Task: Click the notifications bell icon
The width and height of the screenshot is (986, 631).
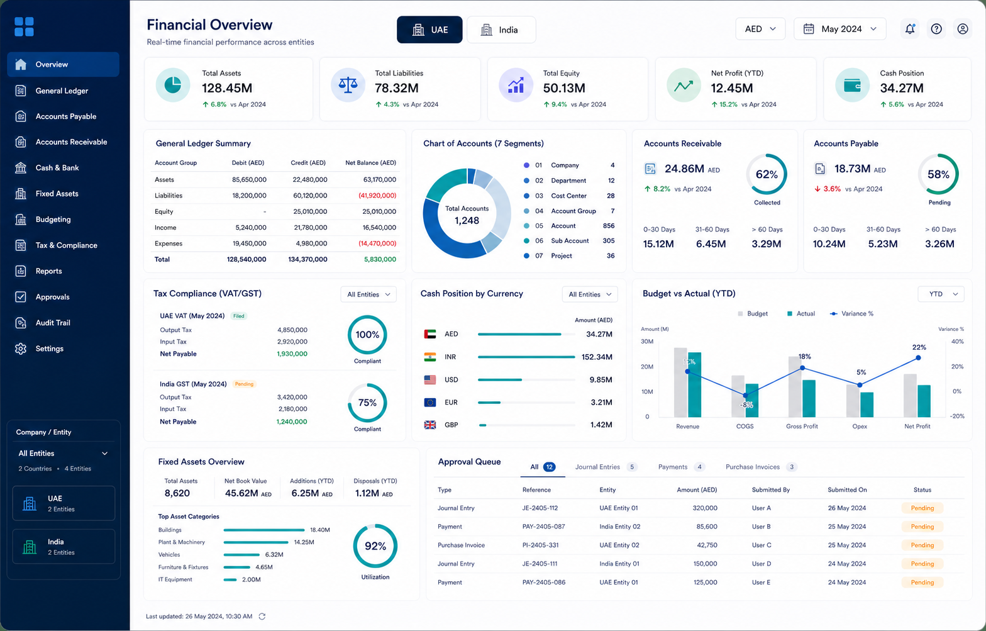Action: [910, 29]
